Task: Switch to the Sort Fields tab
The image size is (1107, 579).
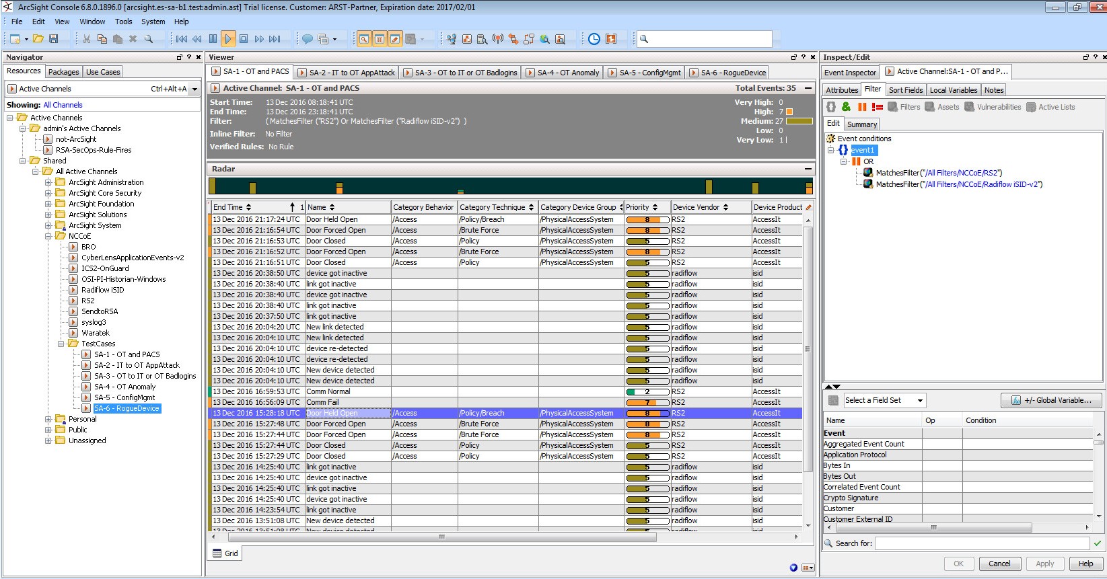Action: (x=906, y=90)
